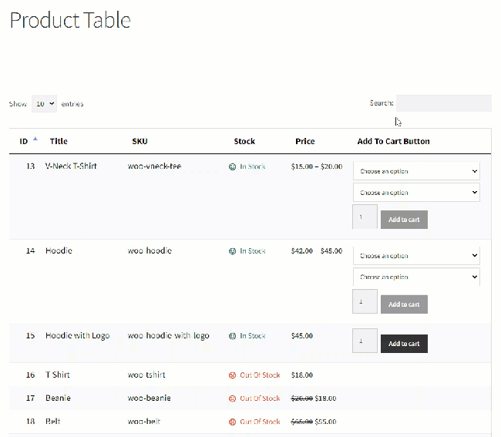Click the Hoodie $42.00 – $45.00 price
Image resolution: width=501 pixels, height=437 pixels.
tap(317, 251)
